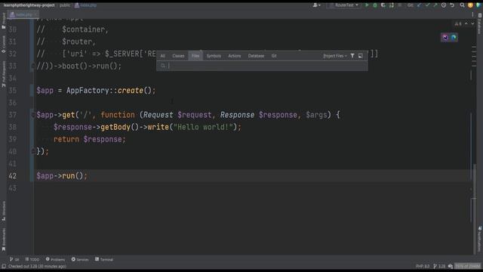Click the fold marker on line 33
483x272 pixels.
33,66
